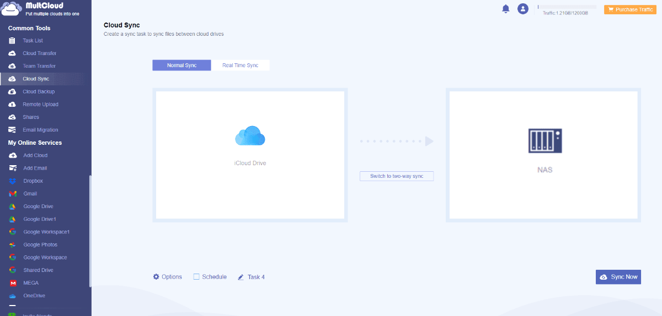Click the 'Cloud Sync' page title
The height and width of the screenshot is (316, 662).
pos(122,25)
